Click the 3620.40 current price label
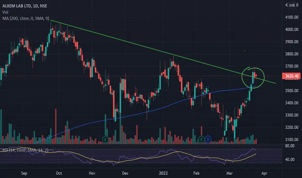The image size is (302, 178). click(x=292, y=76)
